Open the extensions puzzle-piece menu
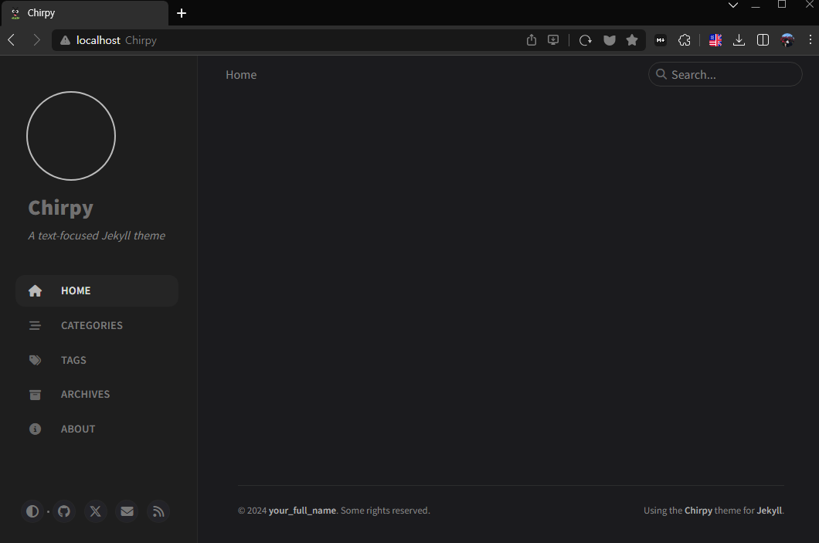Viewport: 819px width, 543px height. (685, 39)
